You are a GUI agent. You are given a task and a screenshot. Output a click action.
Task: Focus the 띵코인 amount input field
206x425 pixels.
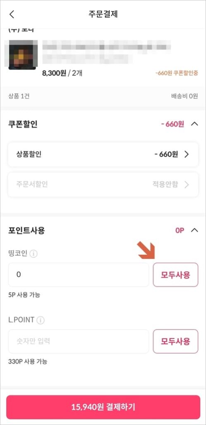(79, 275)
